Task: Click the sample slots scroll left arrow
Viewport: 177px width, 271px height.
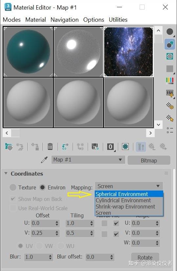Action: pyautogui.click(x=7, y=133)
